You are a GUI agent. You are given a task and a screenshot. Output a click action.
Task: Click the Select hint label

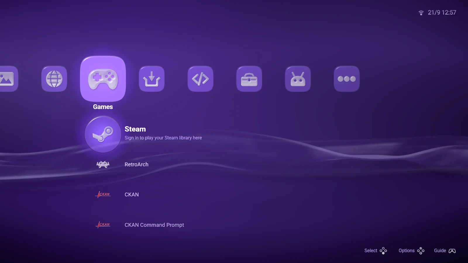tap(371, 251)
